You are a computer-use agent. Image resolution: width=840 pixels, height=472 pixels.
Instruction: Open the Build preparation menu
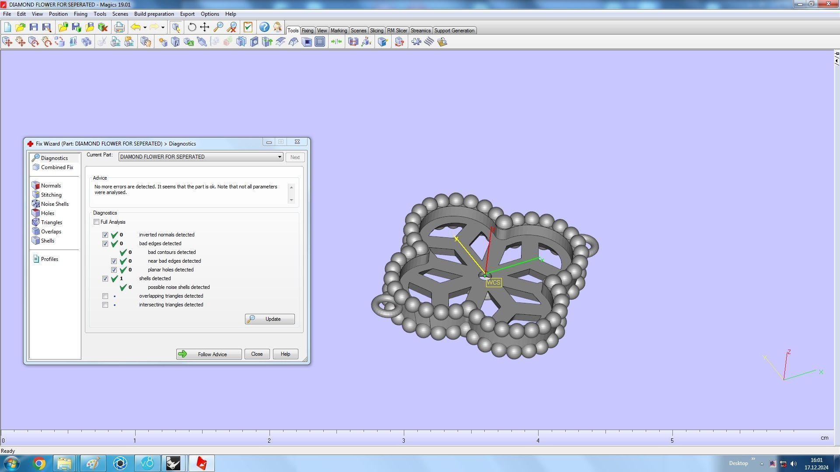(x=154, y=14)
